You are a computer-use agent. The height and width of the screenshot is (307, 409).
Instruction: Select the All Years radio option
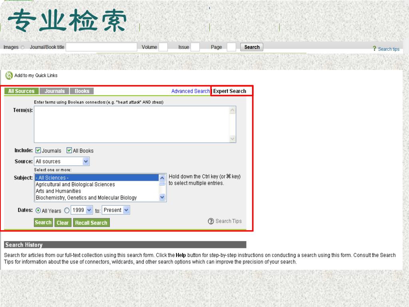tap(38, 210)
